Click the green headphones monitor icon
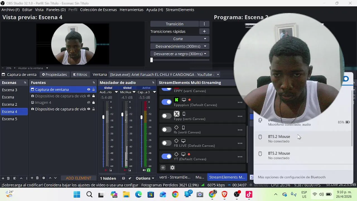This screenshot has height=201, width=357. pos(148,170)
